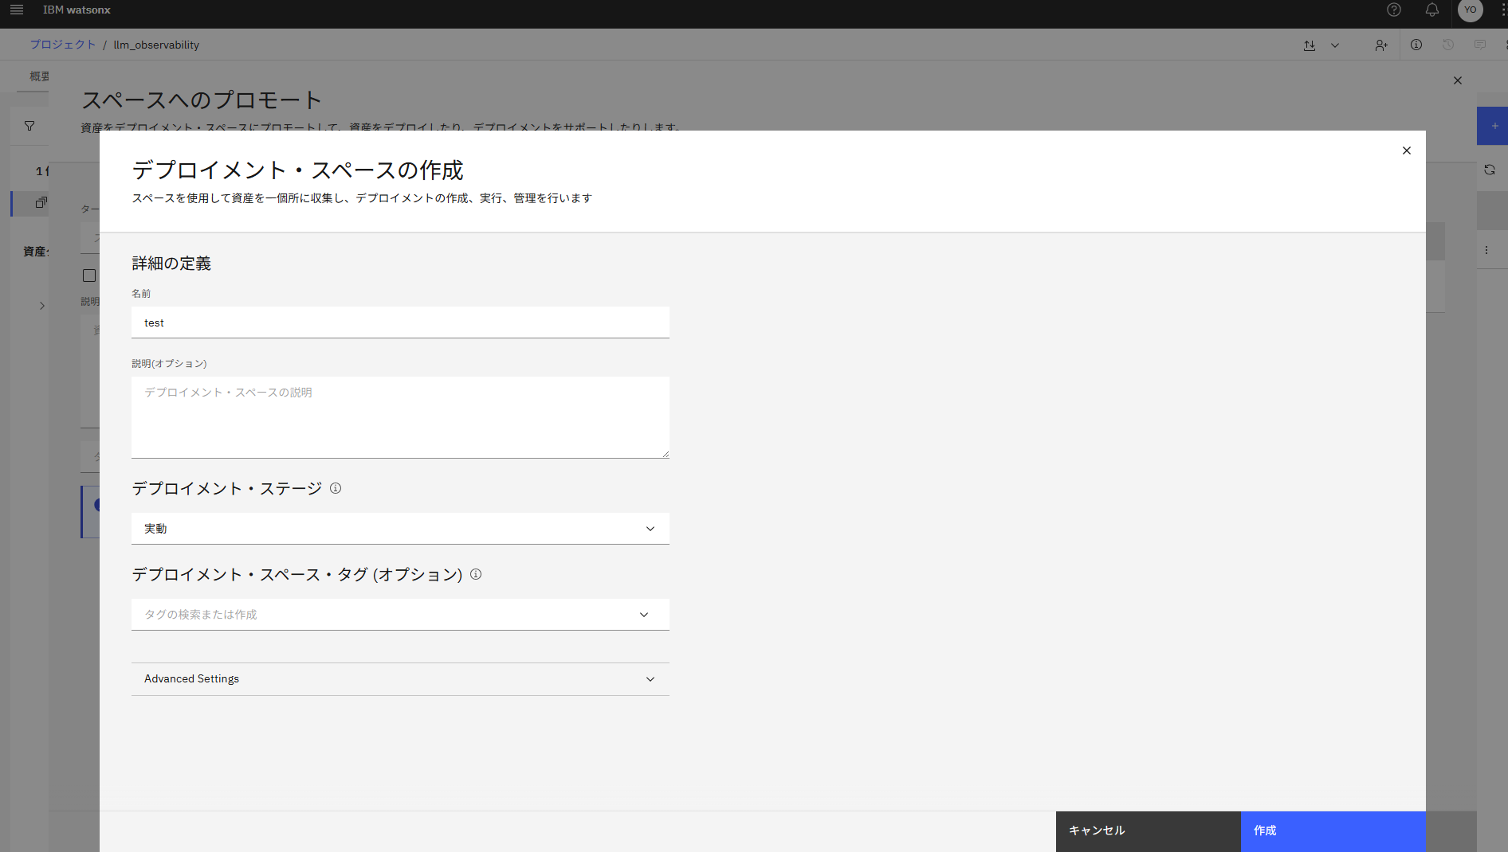The height and width of the screenshot is (852, 1508).
Task: Close the Create deployment space dialog
Action: point(1407,150)
